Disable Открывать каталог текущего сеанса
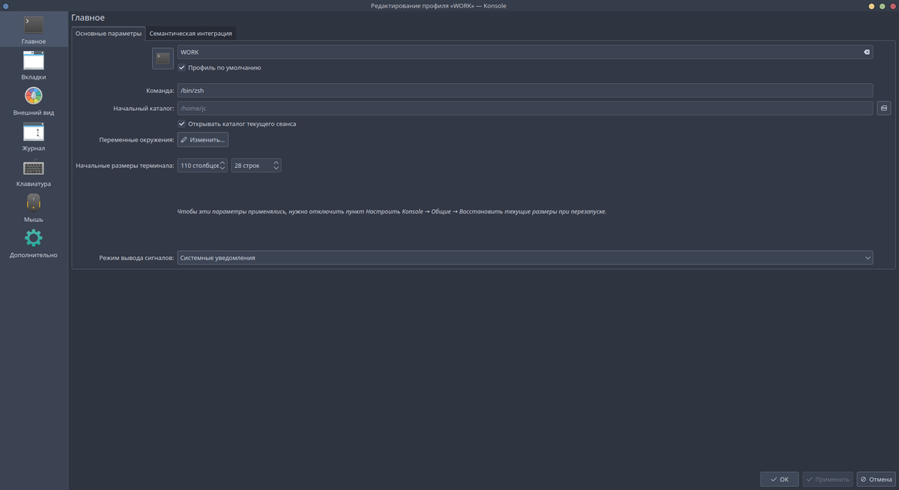Screen dimensions: 899x490 (x=181, y=124)
